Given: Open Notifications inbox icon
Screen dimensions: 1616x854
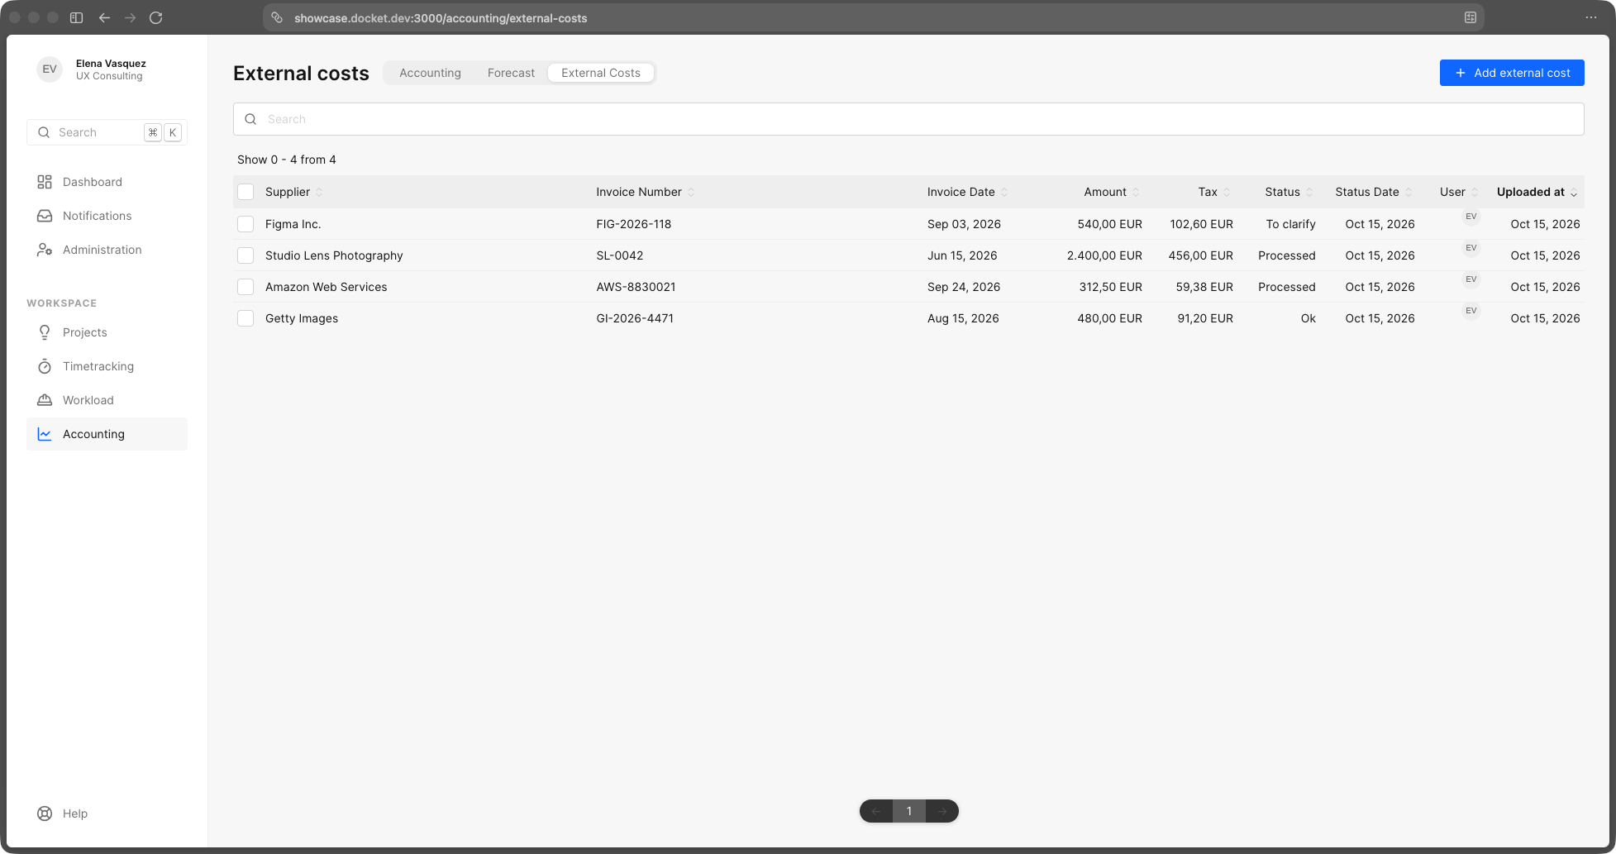Looking at the screenshot, I should point(45,216).
